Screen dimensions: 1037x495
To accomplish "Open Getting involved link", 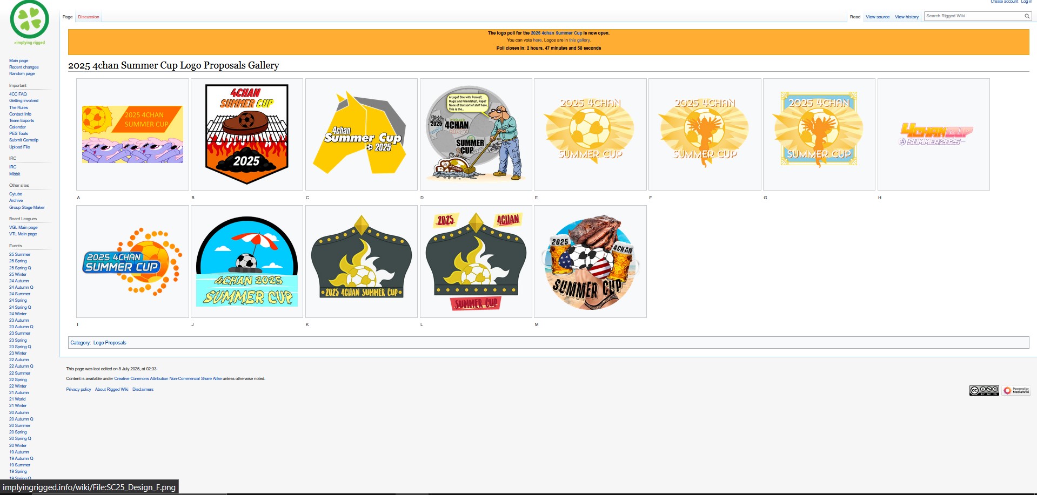I will click(24, 100).
